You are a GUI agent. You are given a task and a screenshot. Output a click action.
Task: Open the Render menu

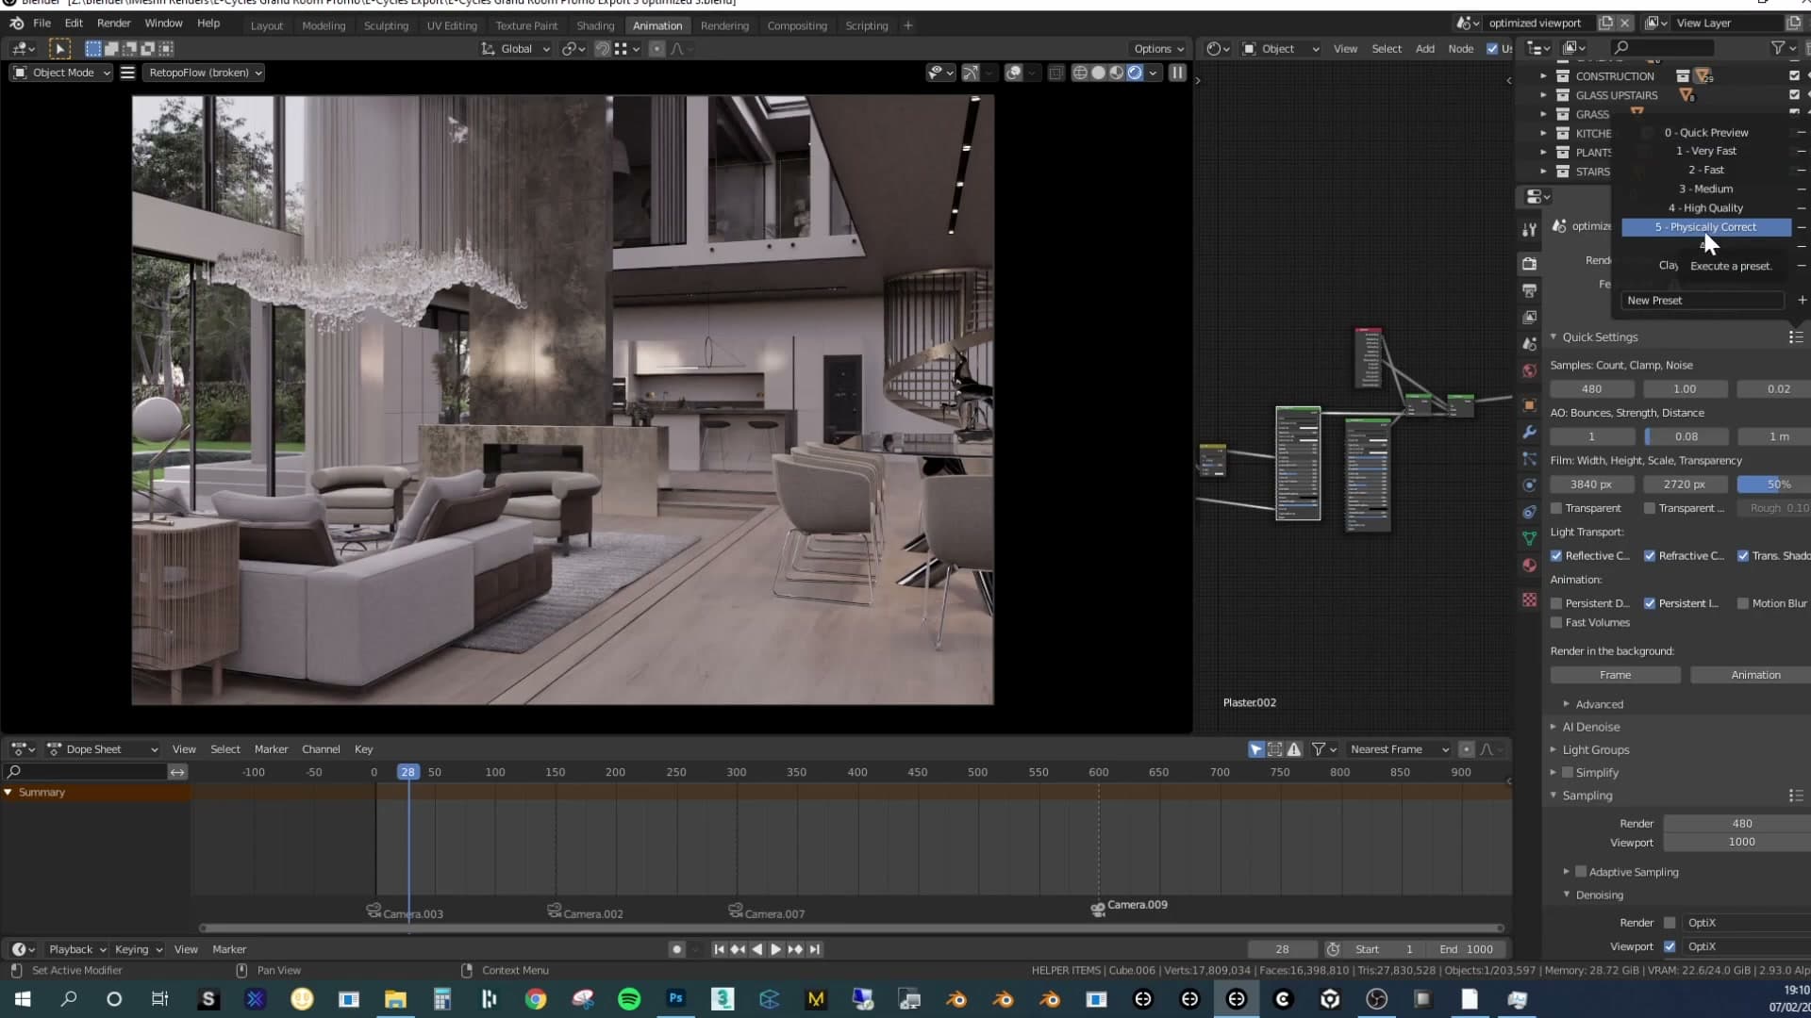(x=114, y=23)
